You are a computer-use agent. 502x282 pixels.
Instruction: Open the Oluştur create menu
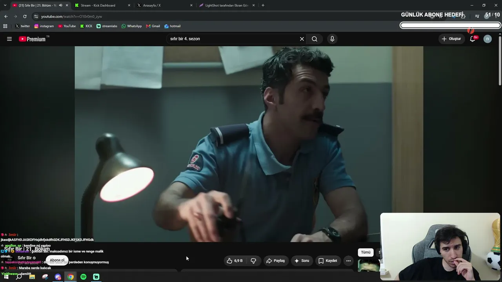point(451,39)
